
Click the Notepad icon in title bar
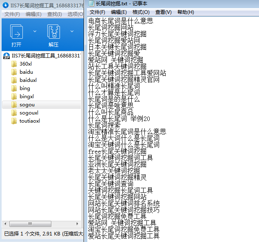[x=91, y=3]
